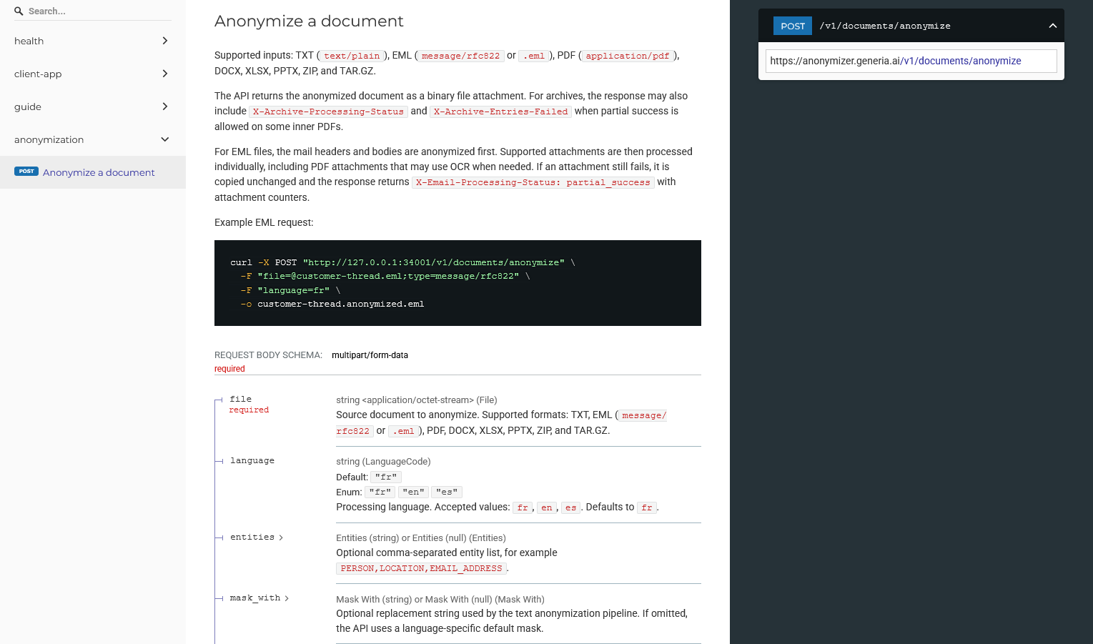Expand the mask_with property arrow
Screen dimensions: 1093x644
point(287,598)
